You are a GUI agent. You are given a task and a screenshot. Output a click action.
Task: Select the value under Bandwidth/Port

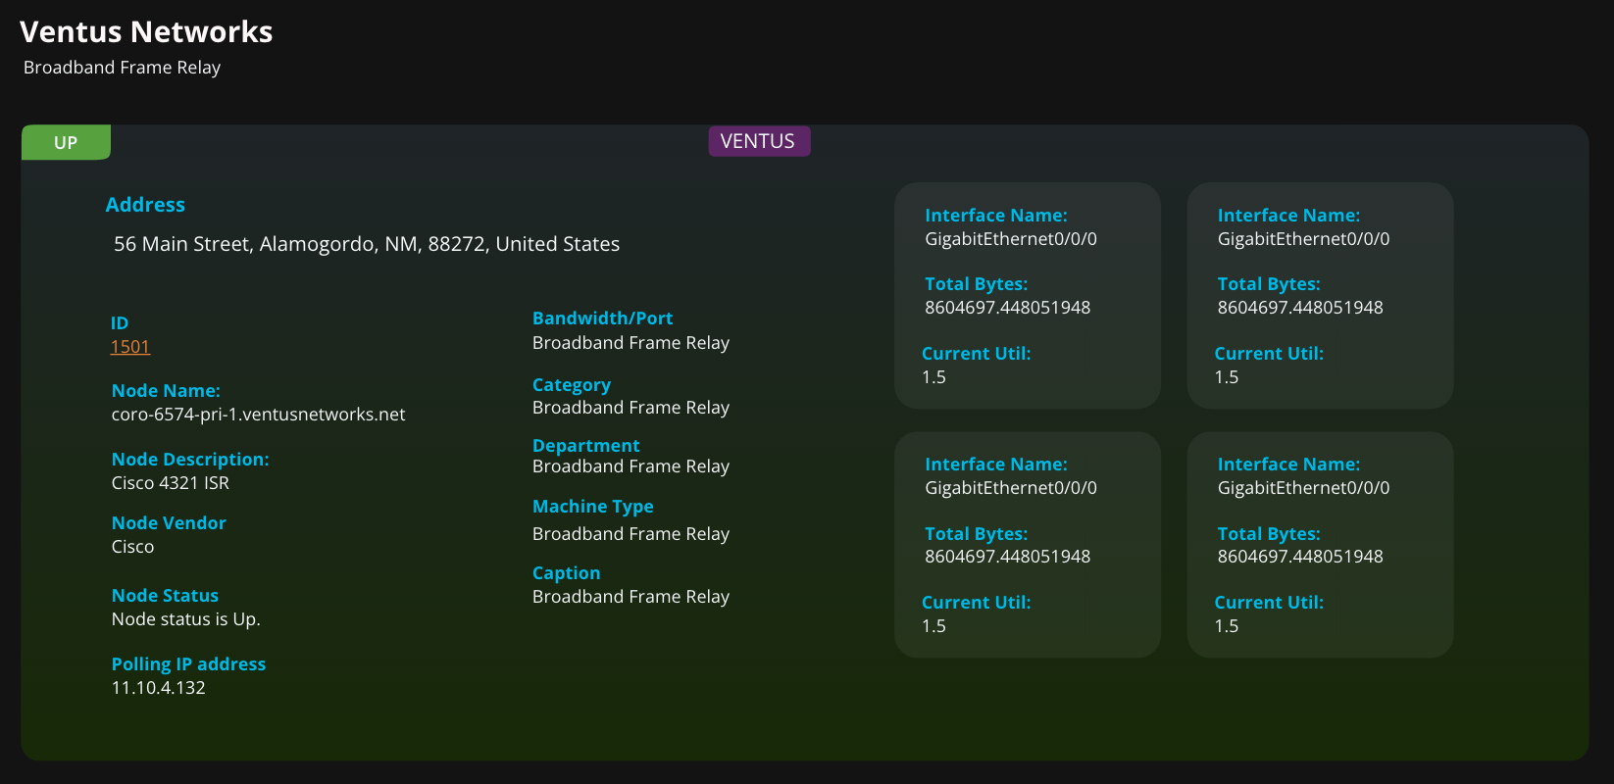tap(630, 343)
